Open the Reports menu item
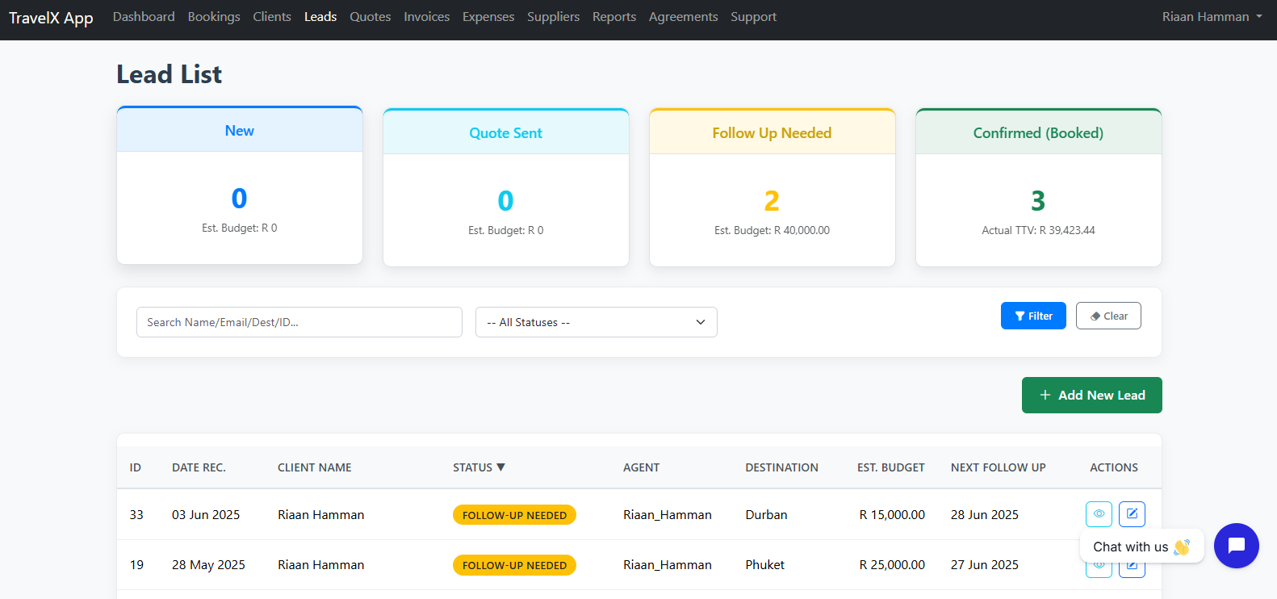Image resolution: width=1277 pixels, height=599 pixels. pyautogui.click(x=613, y=17)
